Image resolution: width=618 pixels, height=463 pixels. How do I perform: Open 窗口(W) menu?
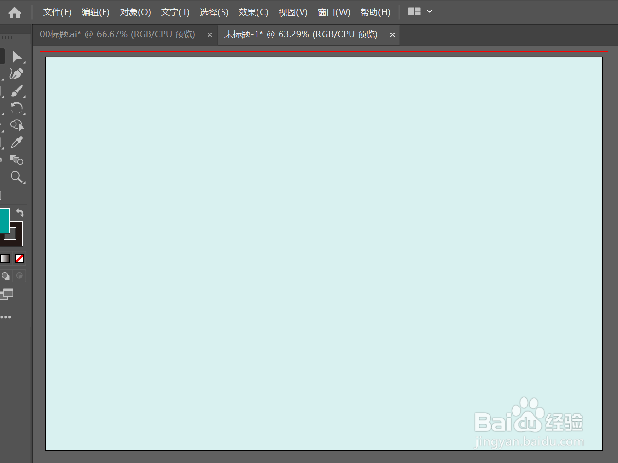click(334, 12)
